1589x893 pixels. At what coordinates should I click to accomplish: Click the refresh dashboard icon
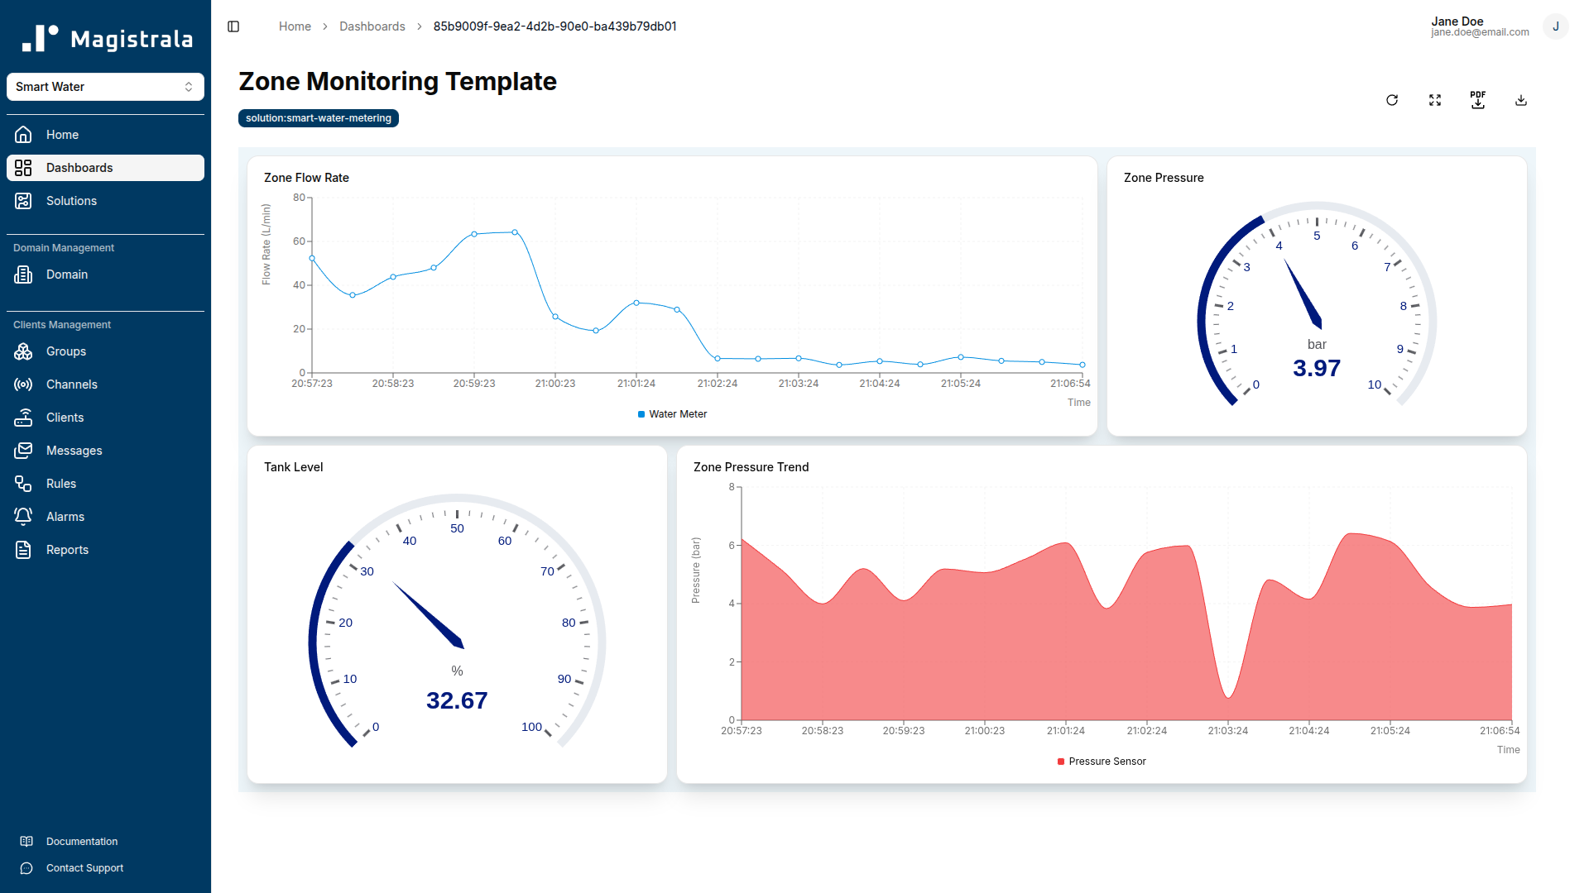point(1392,99)
